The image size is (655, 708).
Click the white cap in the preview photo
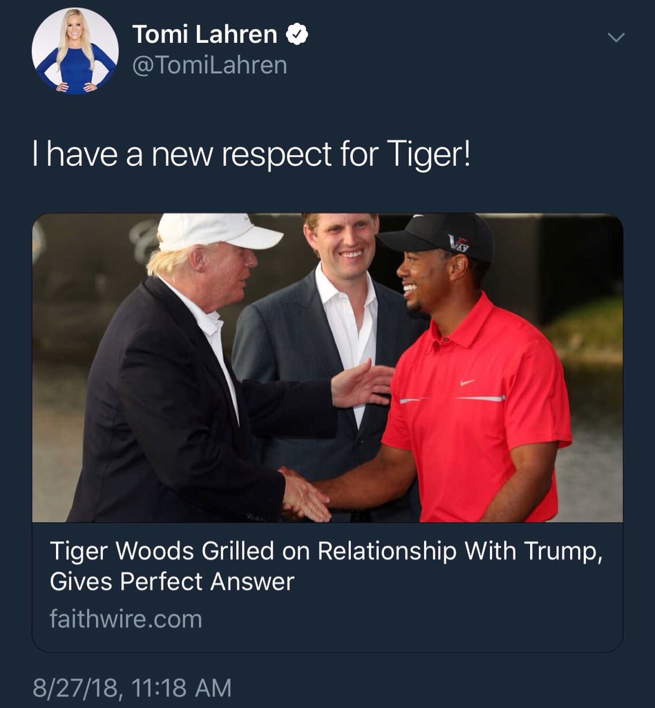pyautogui.click(x=218, y=232)
